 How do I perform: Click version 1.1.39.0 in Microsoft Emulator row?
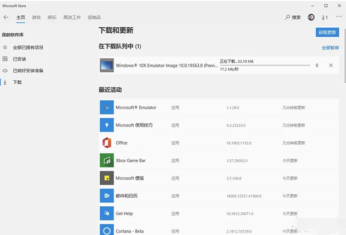[232, 108]
